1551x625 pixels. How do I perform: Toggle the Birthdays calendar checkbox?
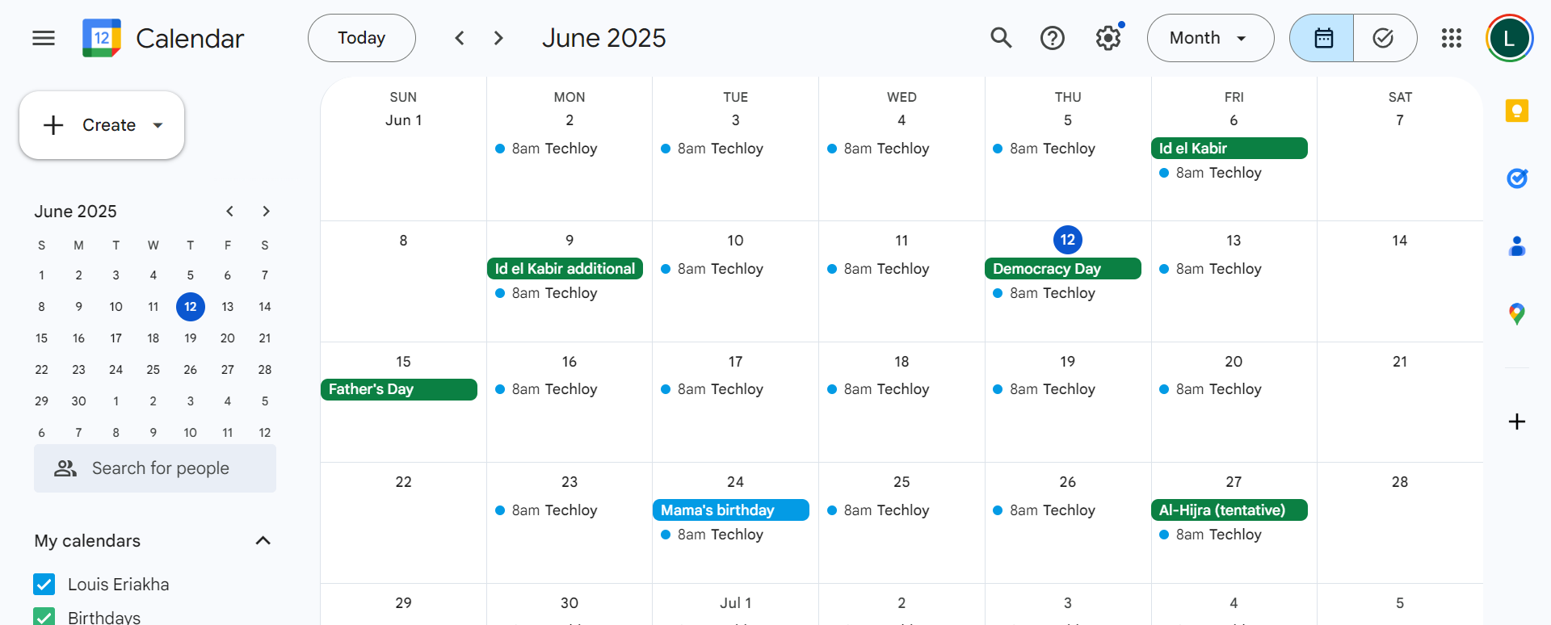tap(44, 616)
